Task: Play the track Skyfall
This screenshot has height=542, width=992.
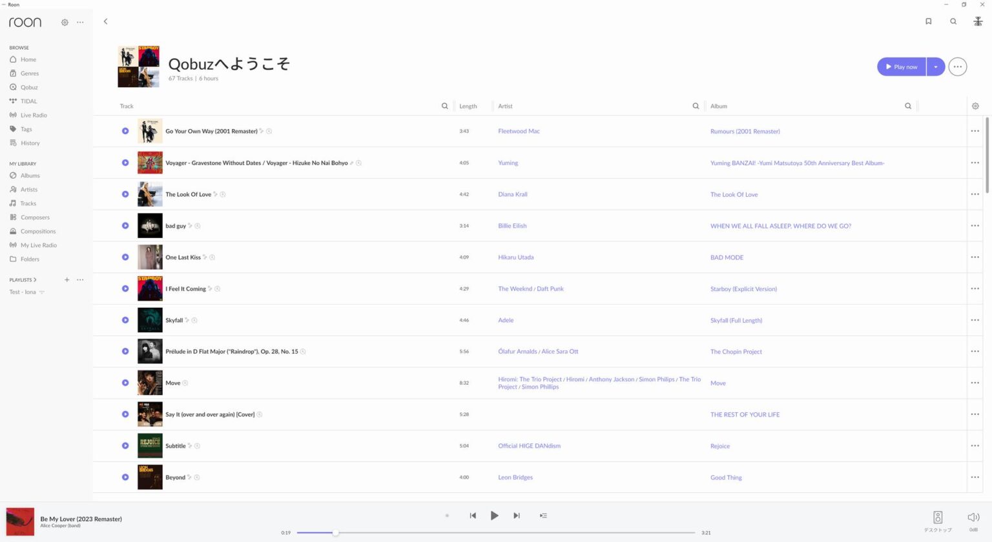Action: click(x=125, y=320)
